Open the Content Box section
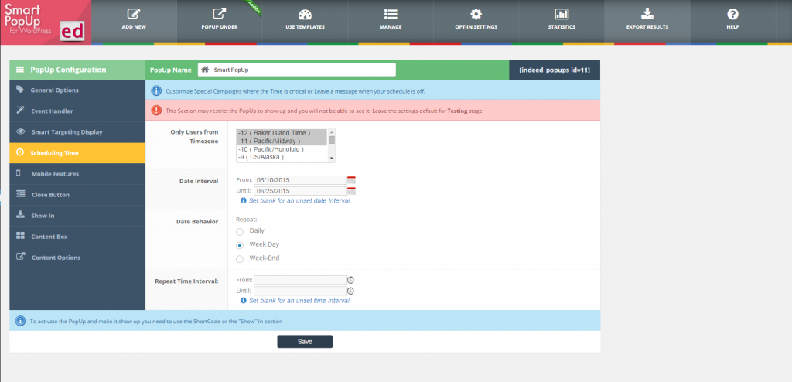 point(77,237)
